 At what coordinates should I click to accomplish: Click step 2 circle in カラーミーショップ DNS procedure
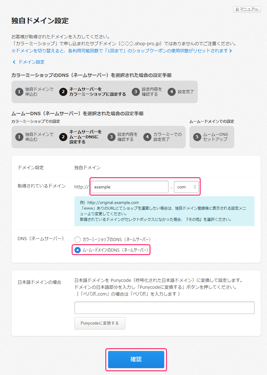coord(63,92)
